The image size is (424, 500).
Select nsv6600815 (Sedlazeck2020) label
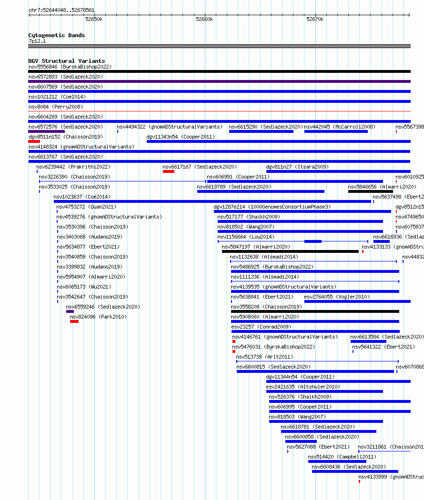[273, 366]
